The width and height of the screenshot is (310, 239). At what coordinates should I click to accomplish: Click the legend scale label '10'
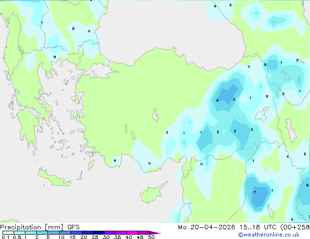(x=61, y=237)
